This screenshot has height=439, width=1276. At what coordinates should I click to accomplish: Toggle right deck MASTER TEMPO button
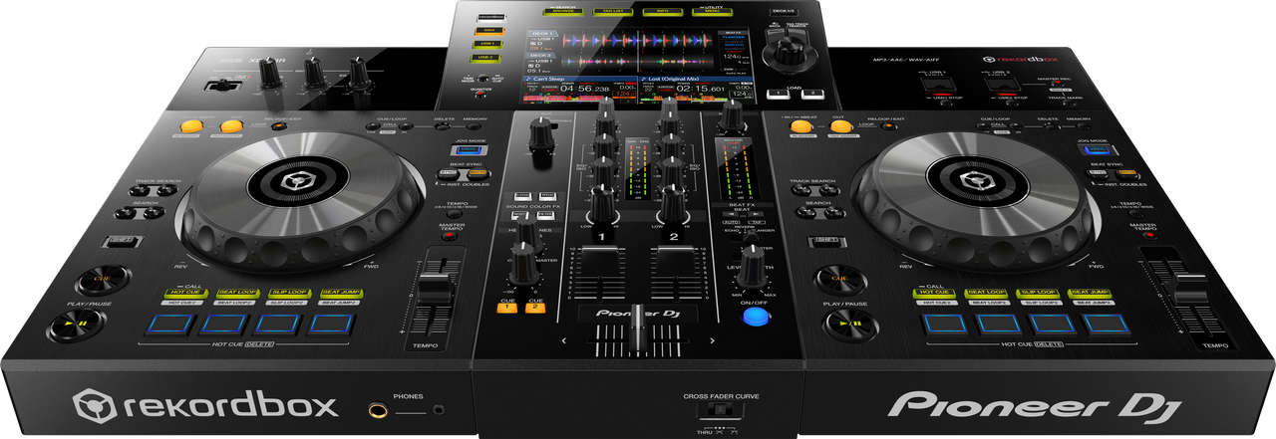(x=1150, y=236)
